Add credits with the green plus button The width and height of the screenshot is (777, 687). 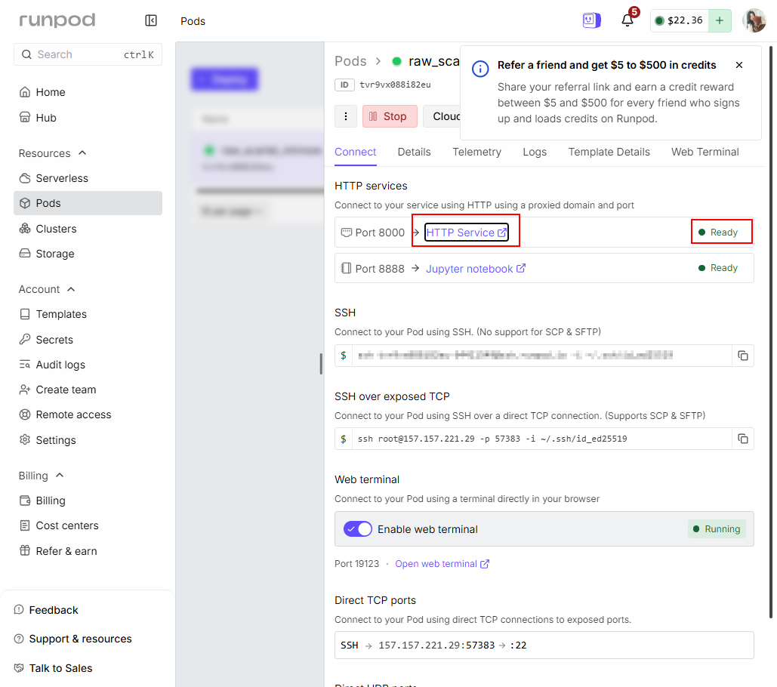[x=720, y=20]
